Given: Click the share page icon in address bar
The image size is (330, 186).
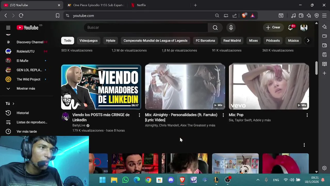Looking at the screenshot, I should [x=235, y=16].
